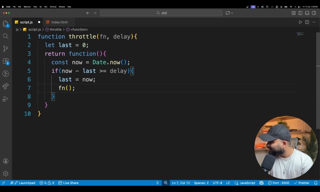Click Launchpad in status bar
This screenshot has width=320, height=192.
(23, 183)
